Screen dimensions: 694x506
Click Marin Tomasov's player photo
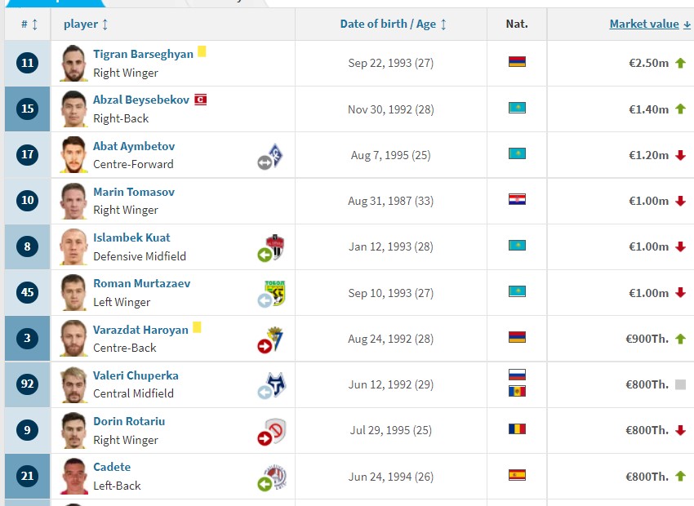[73, 201]
